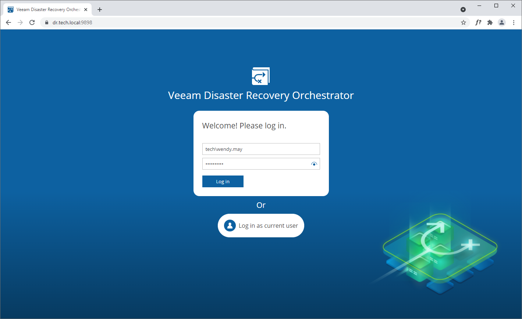
Task: Reload the page with the refresh icon
Action: click(32, 22)
